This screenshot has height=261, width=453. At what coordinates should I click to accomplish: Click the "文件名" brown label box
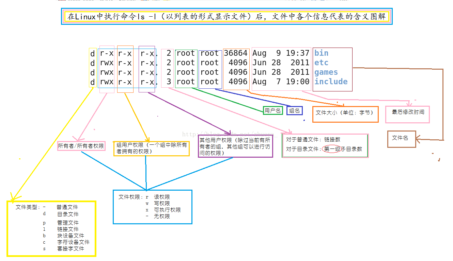click(402, 139)
